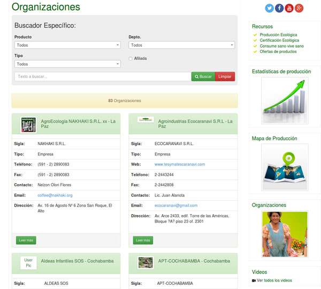The image size is (321, 289).
Task: Click the phone number 2-2443244
Action: tap(164, 174)
